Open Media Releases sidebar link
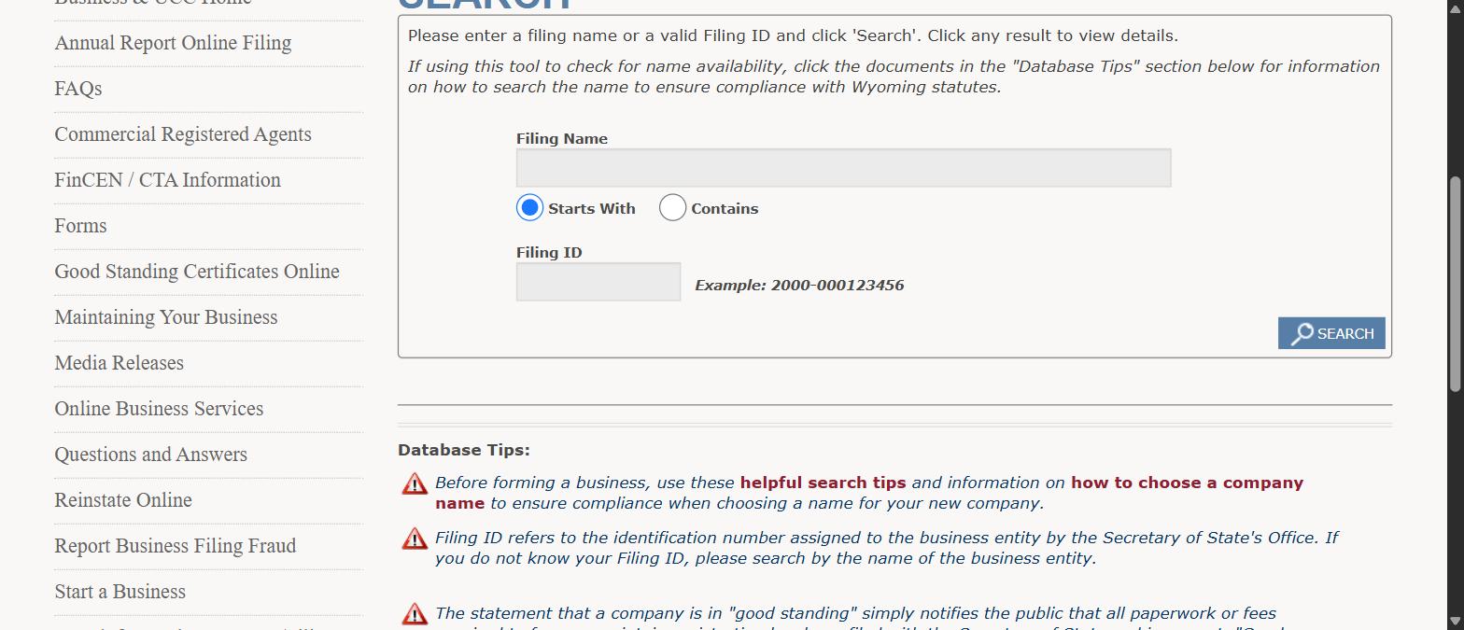Viewport: 1464px width, 630px height. point(119,363)
